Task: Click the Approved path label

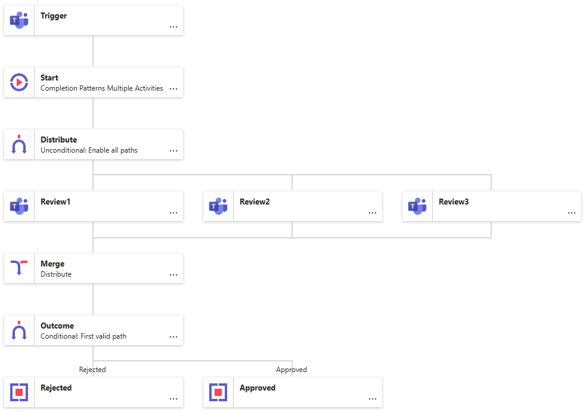Action: pyautogui.click(x=292, y=370)
